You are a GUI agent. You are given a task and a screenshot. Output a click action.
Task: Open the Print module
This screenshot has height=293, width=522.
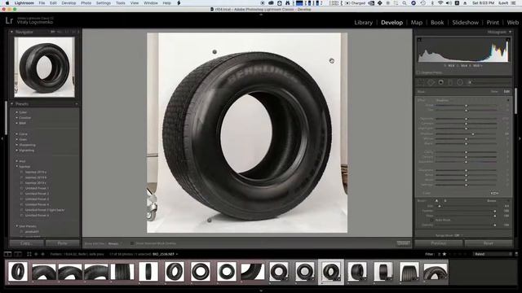coord(493,23)
